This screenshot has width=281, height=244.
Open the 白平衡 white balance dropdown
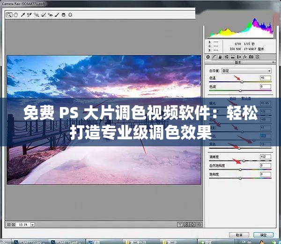(247, 71)
